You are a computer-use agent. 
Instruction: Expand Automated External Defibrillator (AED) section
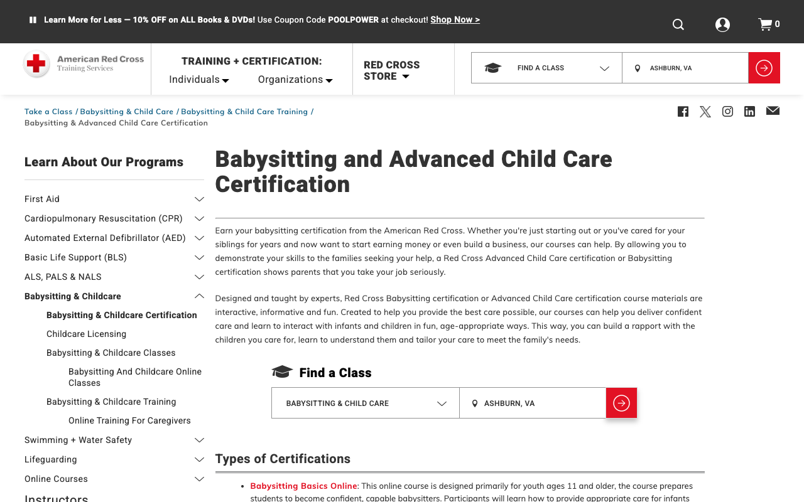[199, 238]
